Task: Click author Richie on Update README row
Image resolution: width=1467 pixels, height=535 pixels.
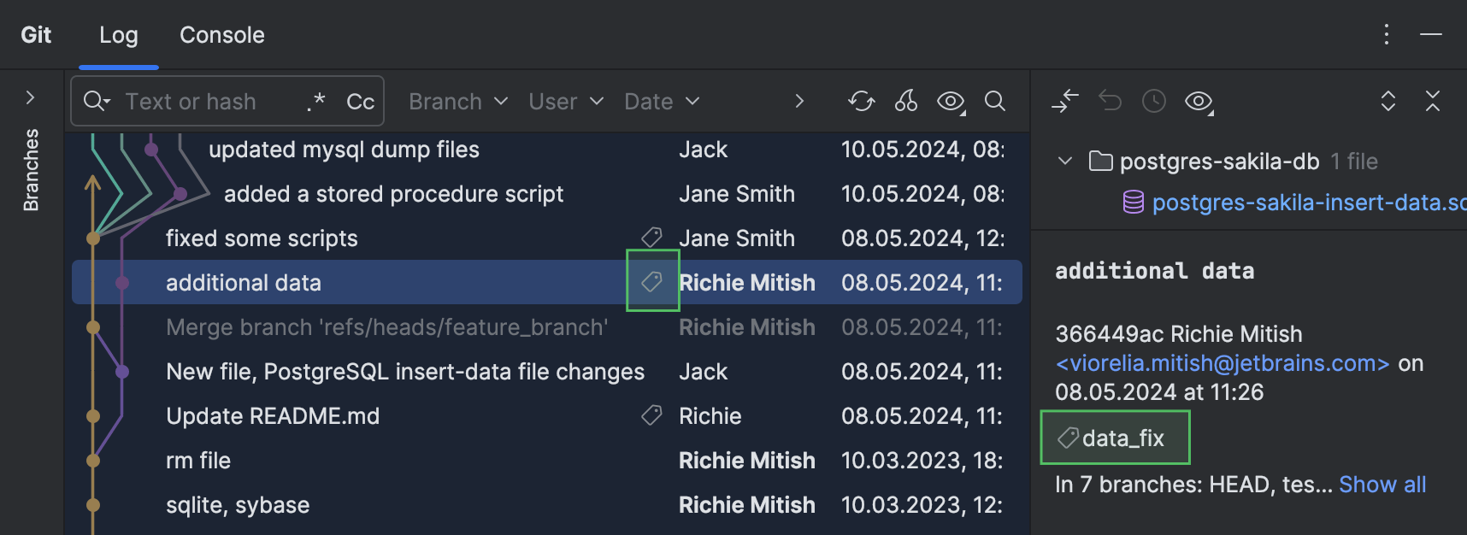Action: point(710,416)
